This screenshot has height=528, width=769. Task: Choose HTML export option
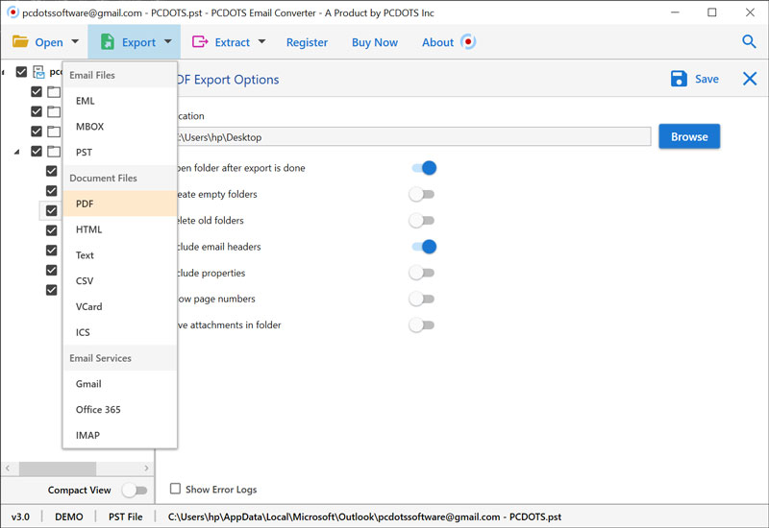click(119, 229)
